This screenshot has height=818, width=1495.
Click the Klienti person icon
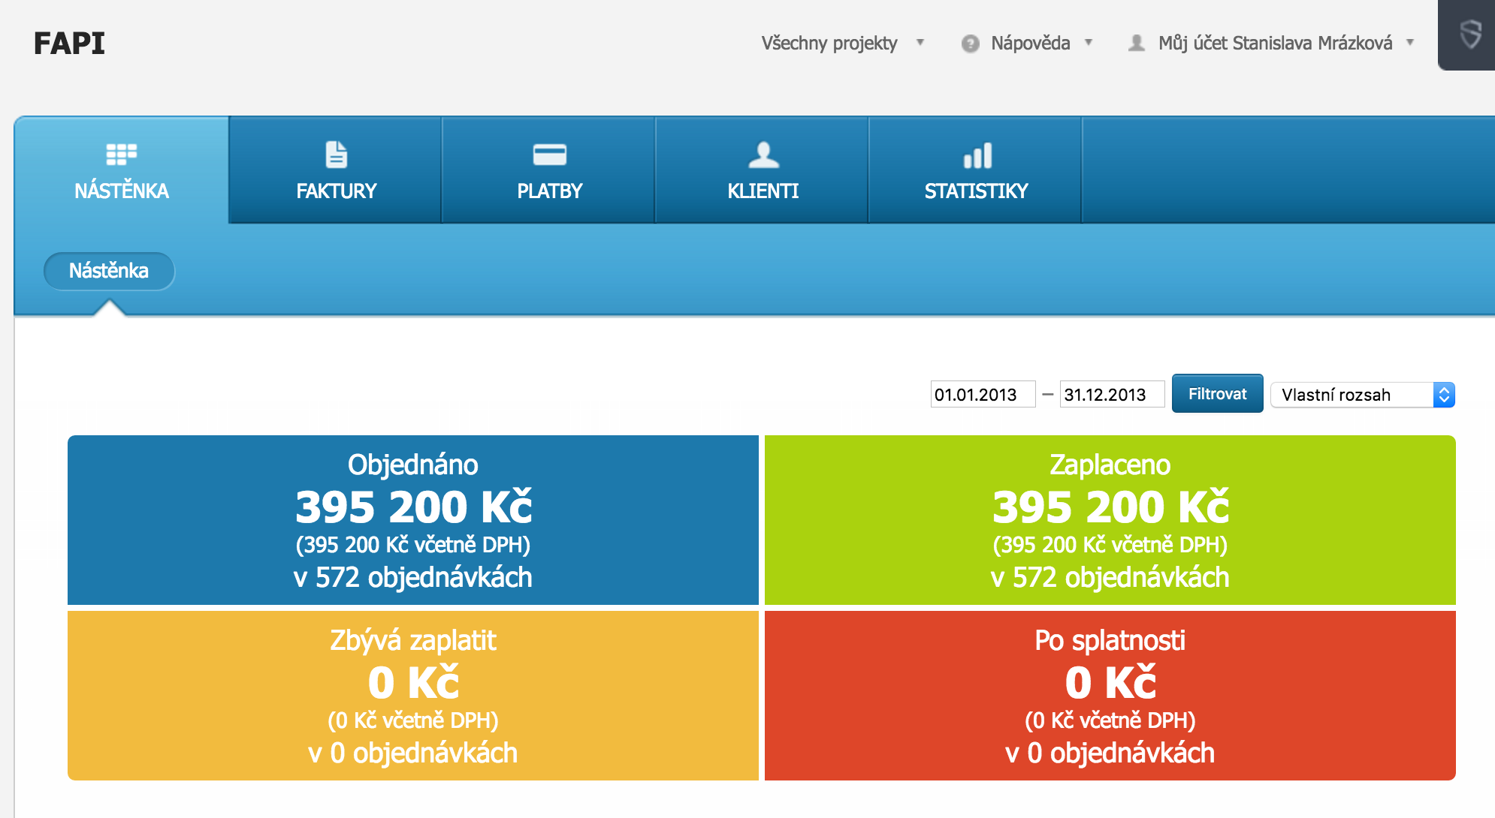pyautogui.click(x=763, y=155)
